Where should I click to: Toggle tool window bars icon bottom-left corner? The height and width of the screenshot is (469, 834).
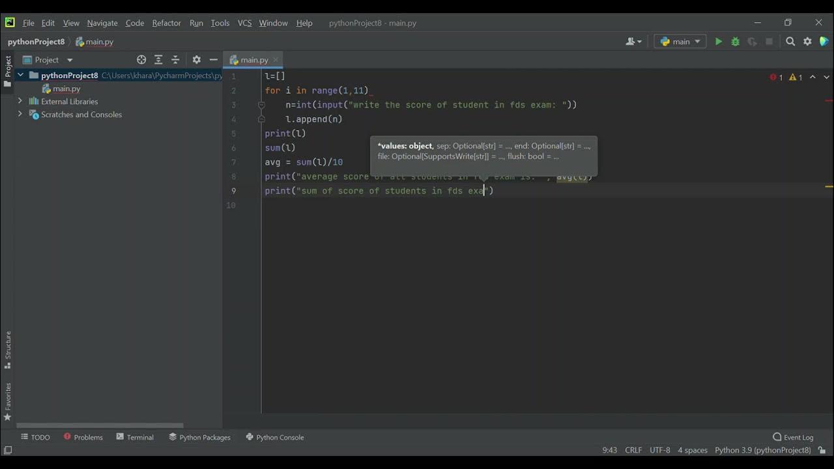(7, 450)
